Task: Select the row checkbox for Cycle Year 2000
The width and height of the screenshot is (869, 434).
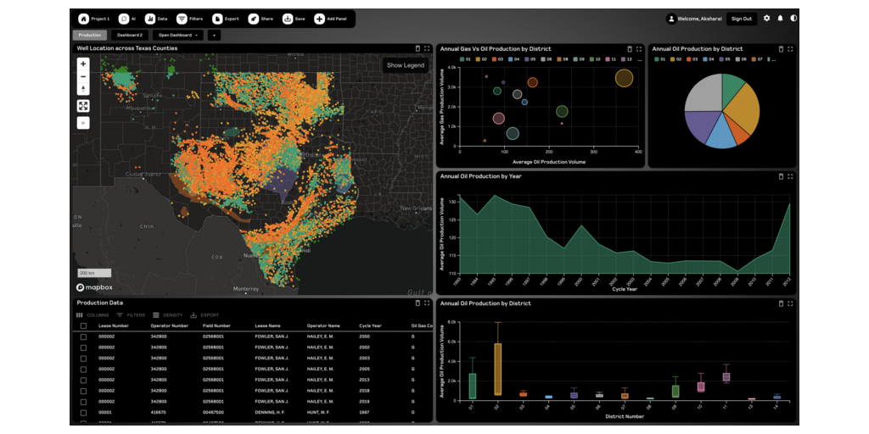Action: coord(83,337)
